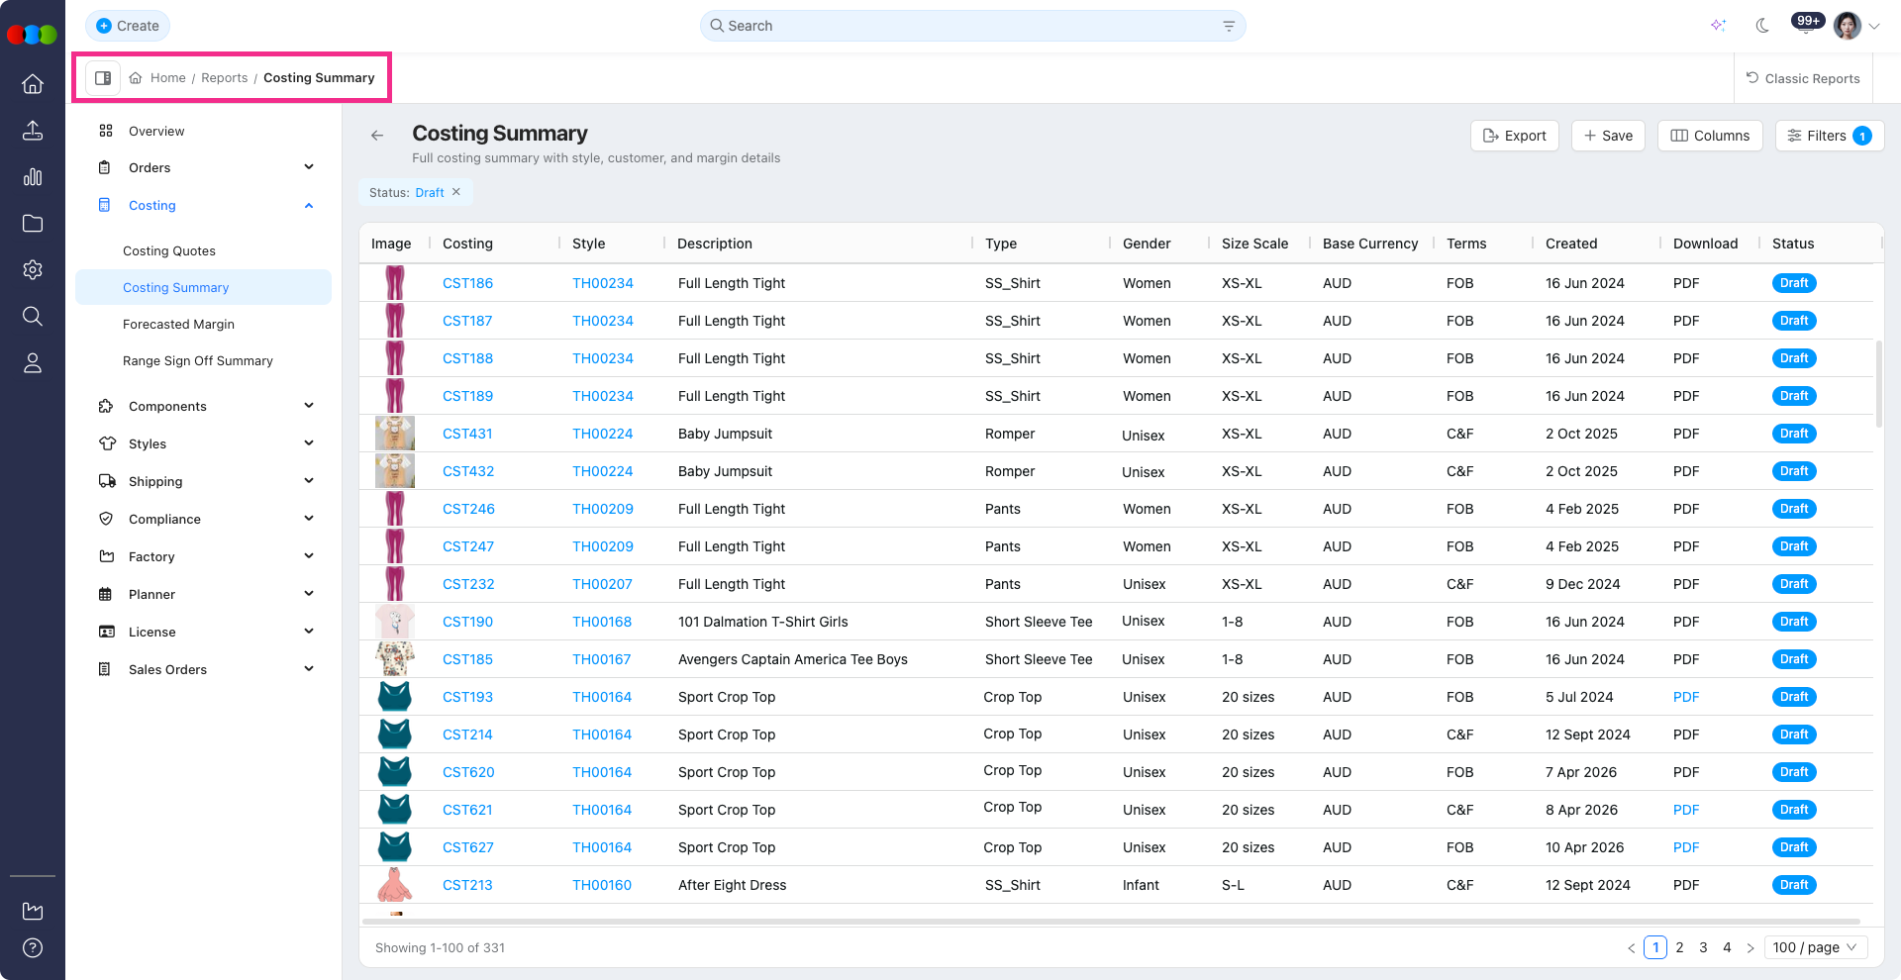Expand the Factory section
This screenshot has height=980, width=1901.
click(204, 556)
